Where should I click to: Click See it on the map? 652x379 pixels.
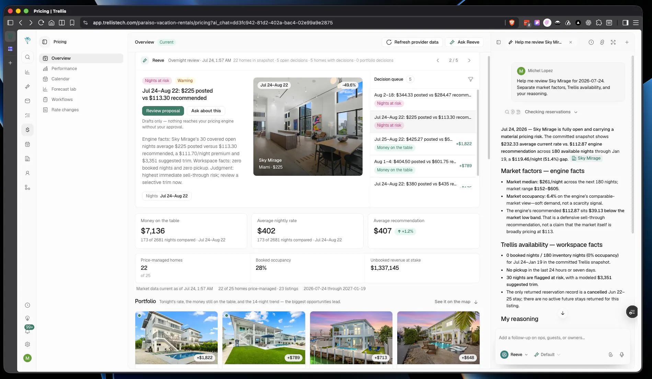(x=456, y=302)
